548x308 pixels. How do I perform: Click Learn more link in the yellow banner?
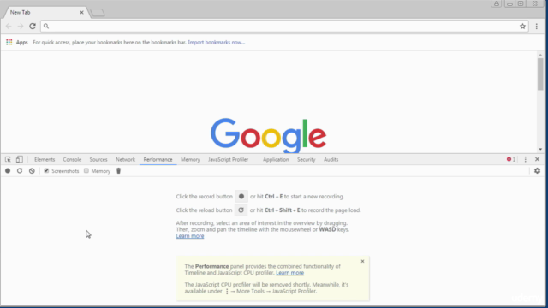coord(289,273)
